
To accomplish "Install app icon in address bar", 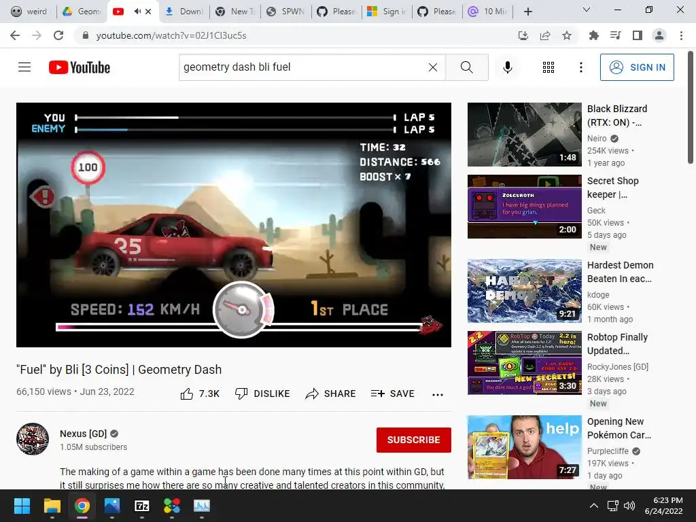I will click(523, 35).
